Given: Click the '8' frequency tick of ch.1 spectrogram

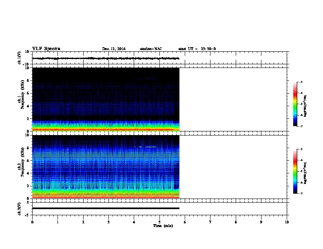Looking at the screenshot, I should [28, 81].
